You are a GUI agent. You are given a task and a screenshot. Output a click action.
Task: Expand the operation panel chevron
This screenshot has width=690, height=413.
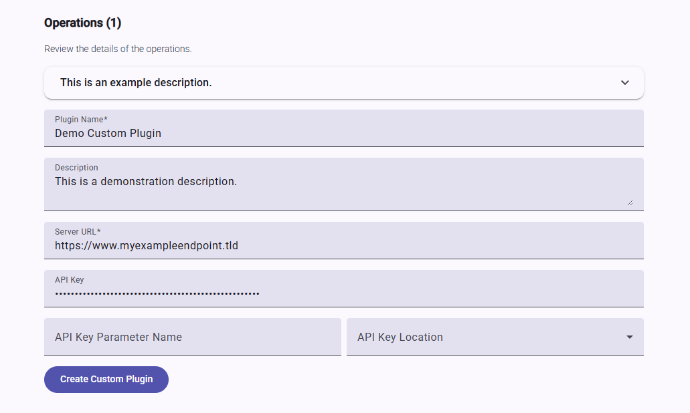coord(624,83)
